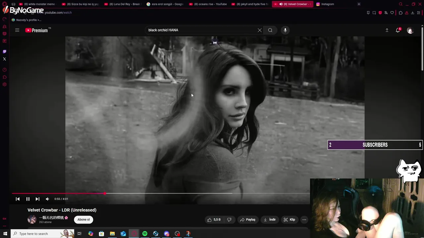Screen dimensions: 424x238
Task: Switch to white monster meme tab
Action: click(x=38, y=4)
